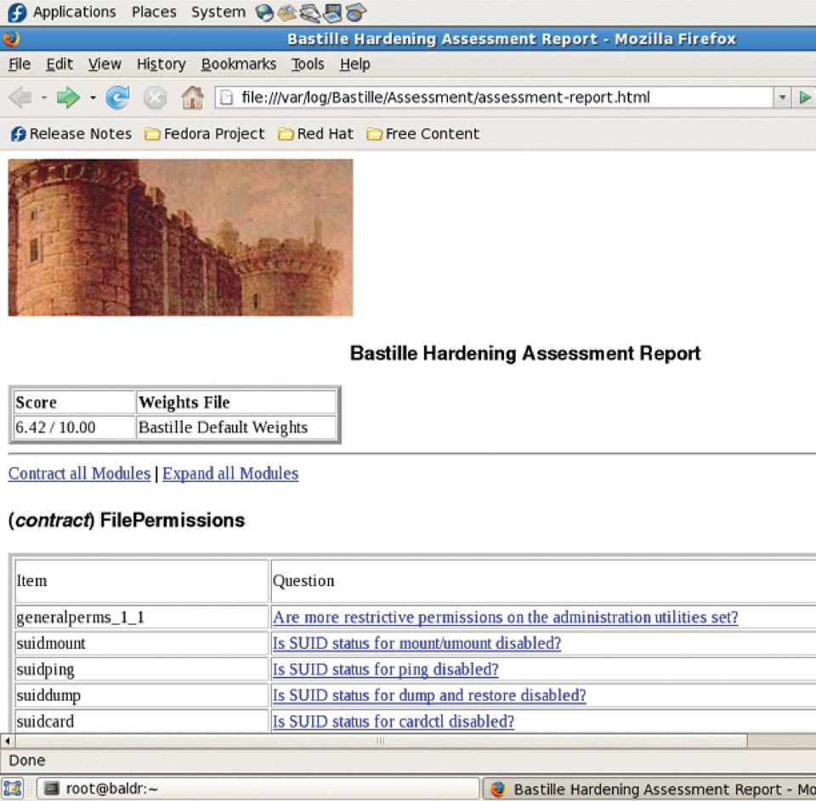The height and width of the screenshot is (801, 816).
Task: Click the Contract all Modules link
Action: click(79, 474)
